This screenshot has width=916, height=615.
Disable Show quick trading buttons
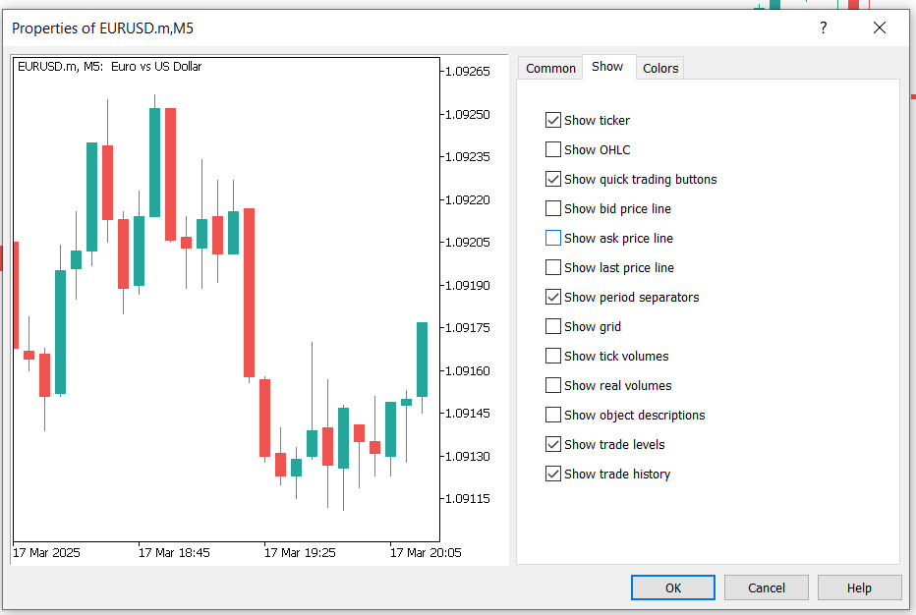point(553,180)
